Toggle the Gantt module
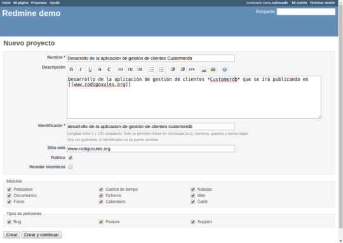 point(193,202)
